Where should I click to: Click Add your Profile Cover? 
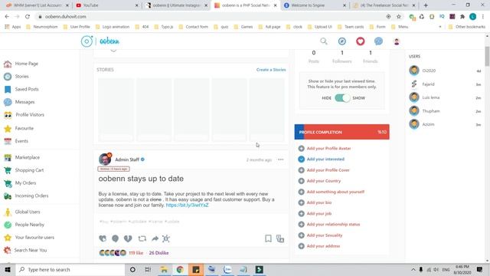coord(328,170)
